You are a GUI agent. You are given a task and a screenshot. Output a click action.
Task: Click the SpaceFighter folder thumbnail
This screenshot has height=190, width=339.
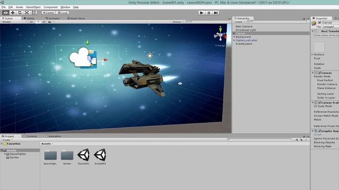pos(50,155)
